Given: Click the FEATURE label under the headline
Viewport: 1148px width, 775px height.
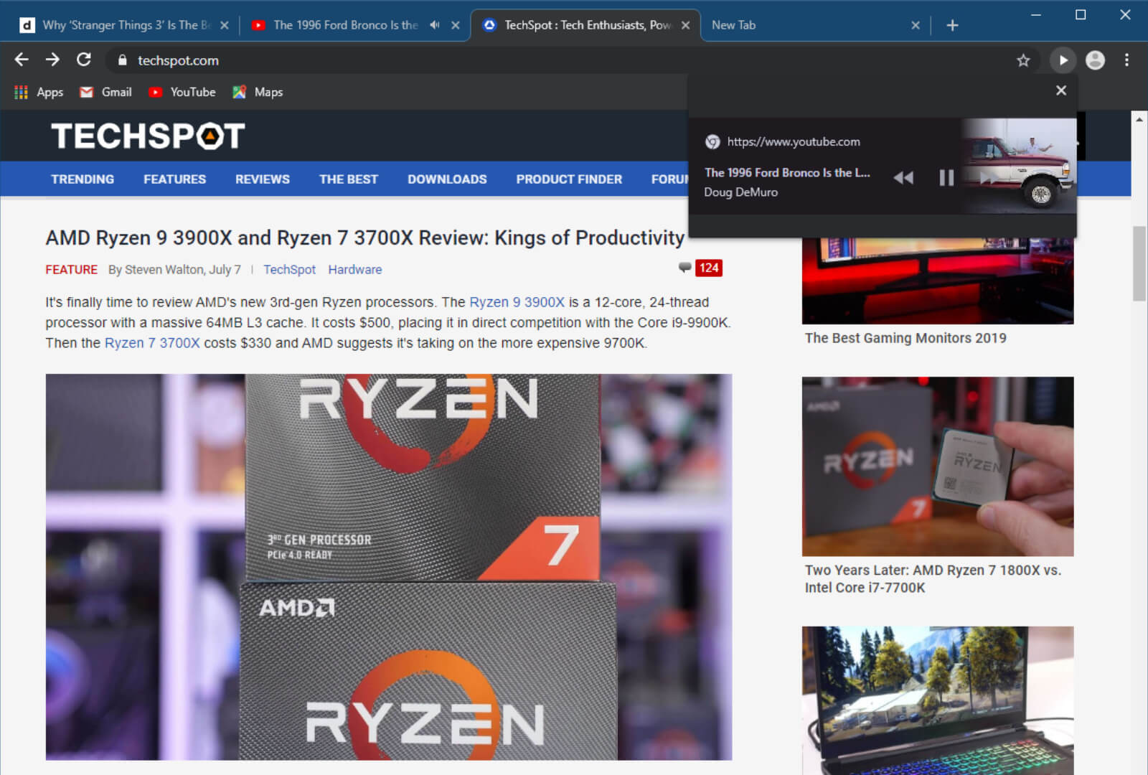Looking at the screenshot, I should [71, 270].
